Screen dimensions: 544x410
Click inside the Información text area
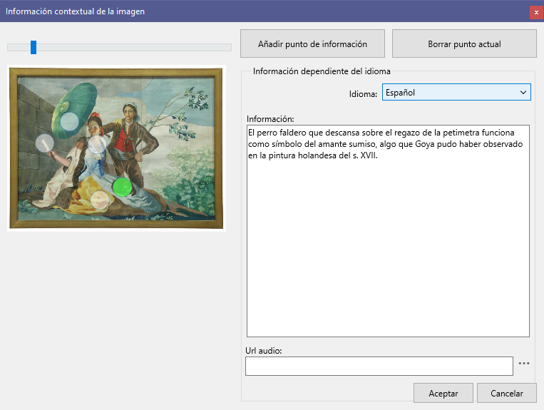click(x=388, y=231)
